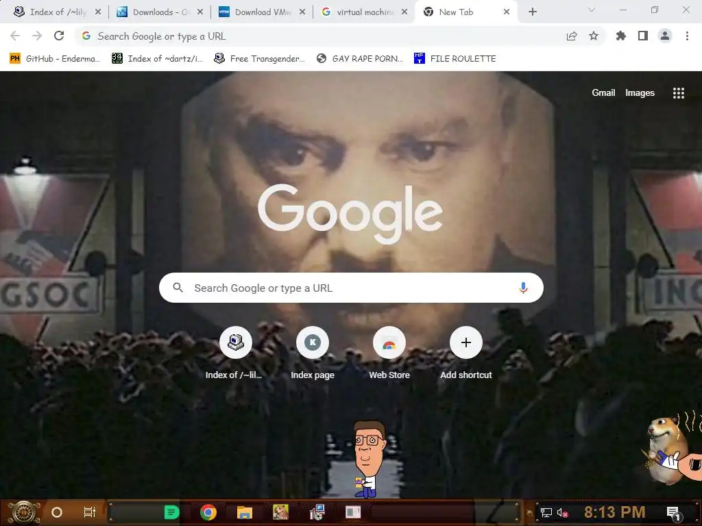
Task: Open a new tab with plus button
Action: click(x=532, y=12)
